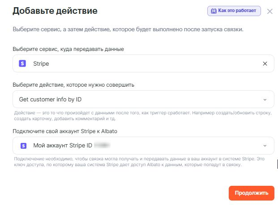Click the "Stripe" name in the service field
This screenshot has width=278, height=205.
41,64
